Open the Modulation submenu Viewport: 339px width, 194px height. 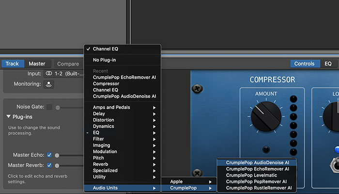123,151
